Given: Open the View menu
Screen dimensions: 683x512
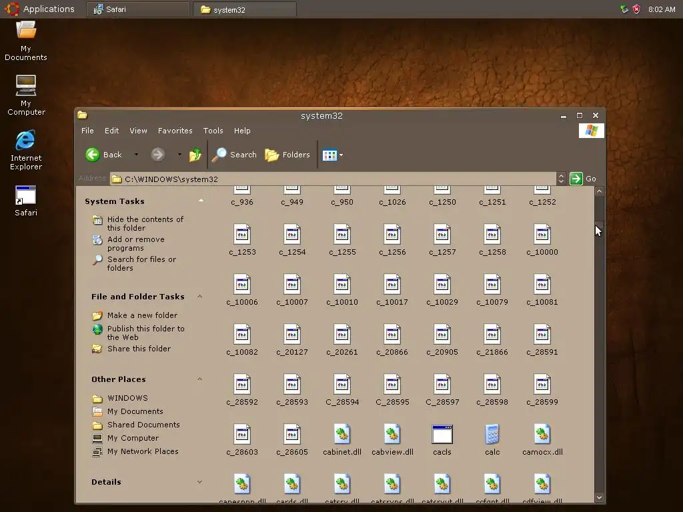Looking at the screenshot, I should tap(138, 131).
